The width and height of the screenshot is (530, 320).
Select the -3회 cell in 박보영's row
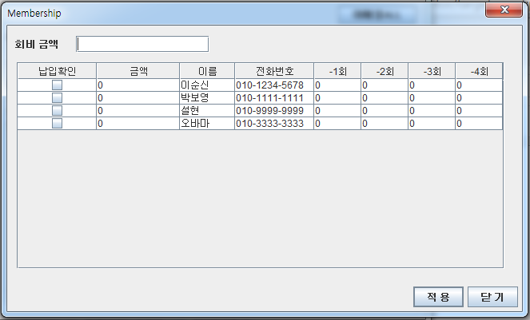(432, 98)
